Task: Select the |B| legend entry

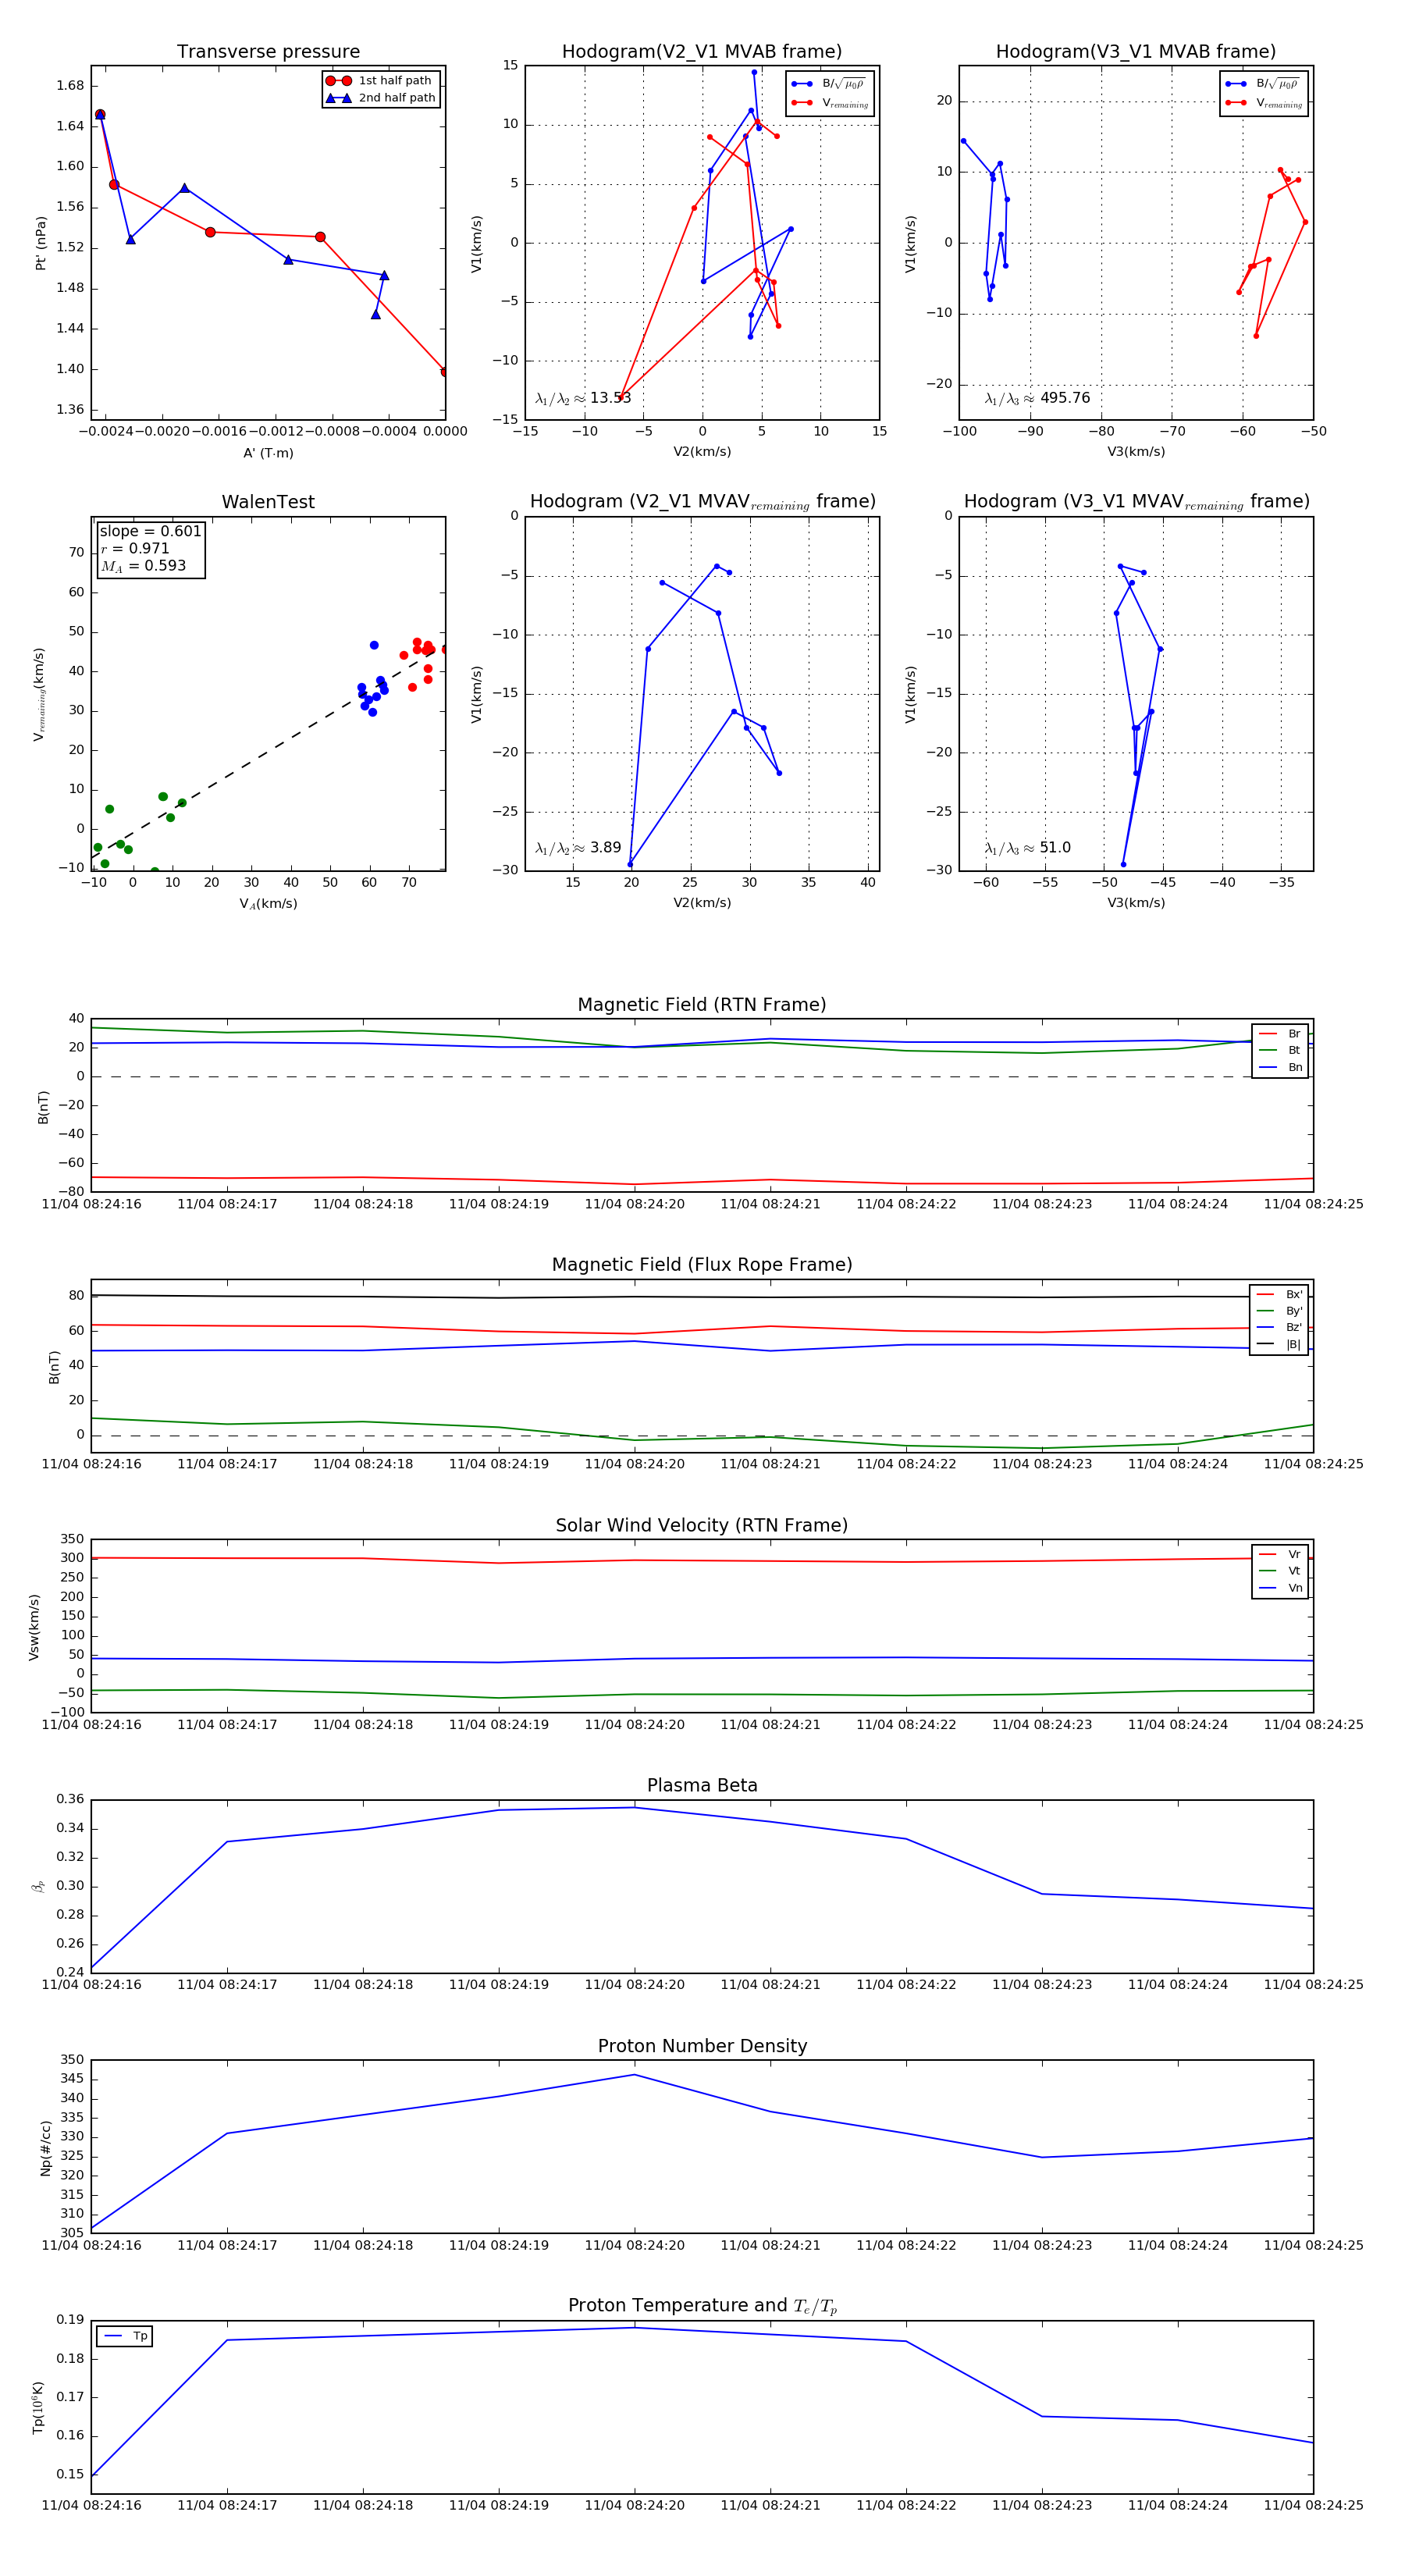Action: click(1279, 1345)
